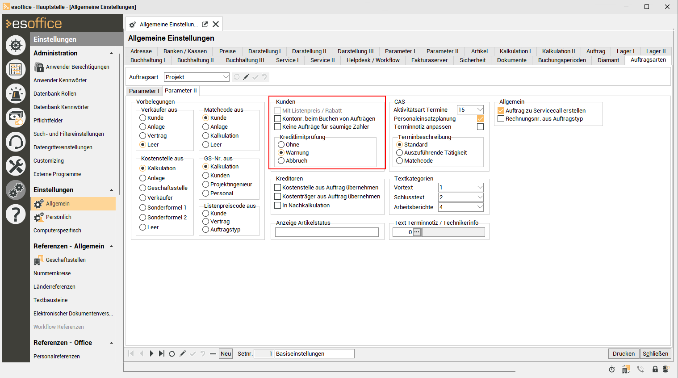Click the Anzeige Artikelstatus input field
The width and height of the screenshot is (678, 378).
tap(326, 232)
